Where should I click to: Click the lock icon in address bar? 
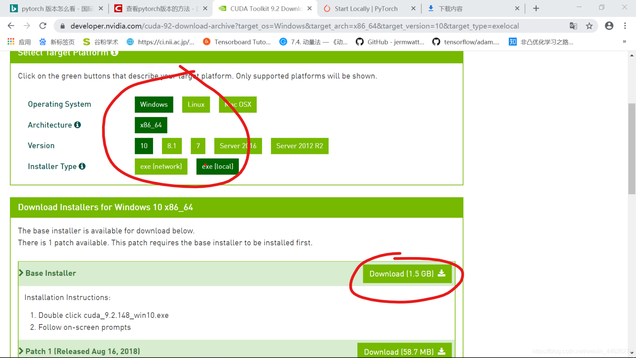point(63,26)
